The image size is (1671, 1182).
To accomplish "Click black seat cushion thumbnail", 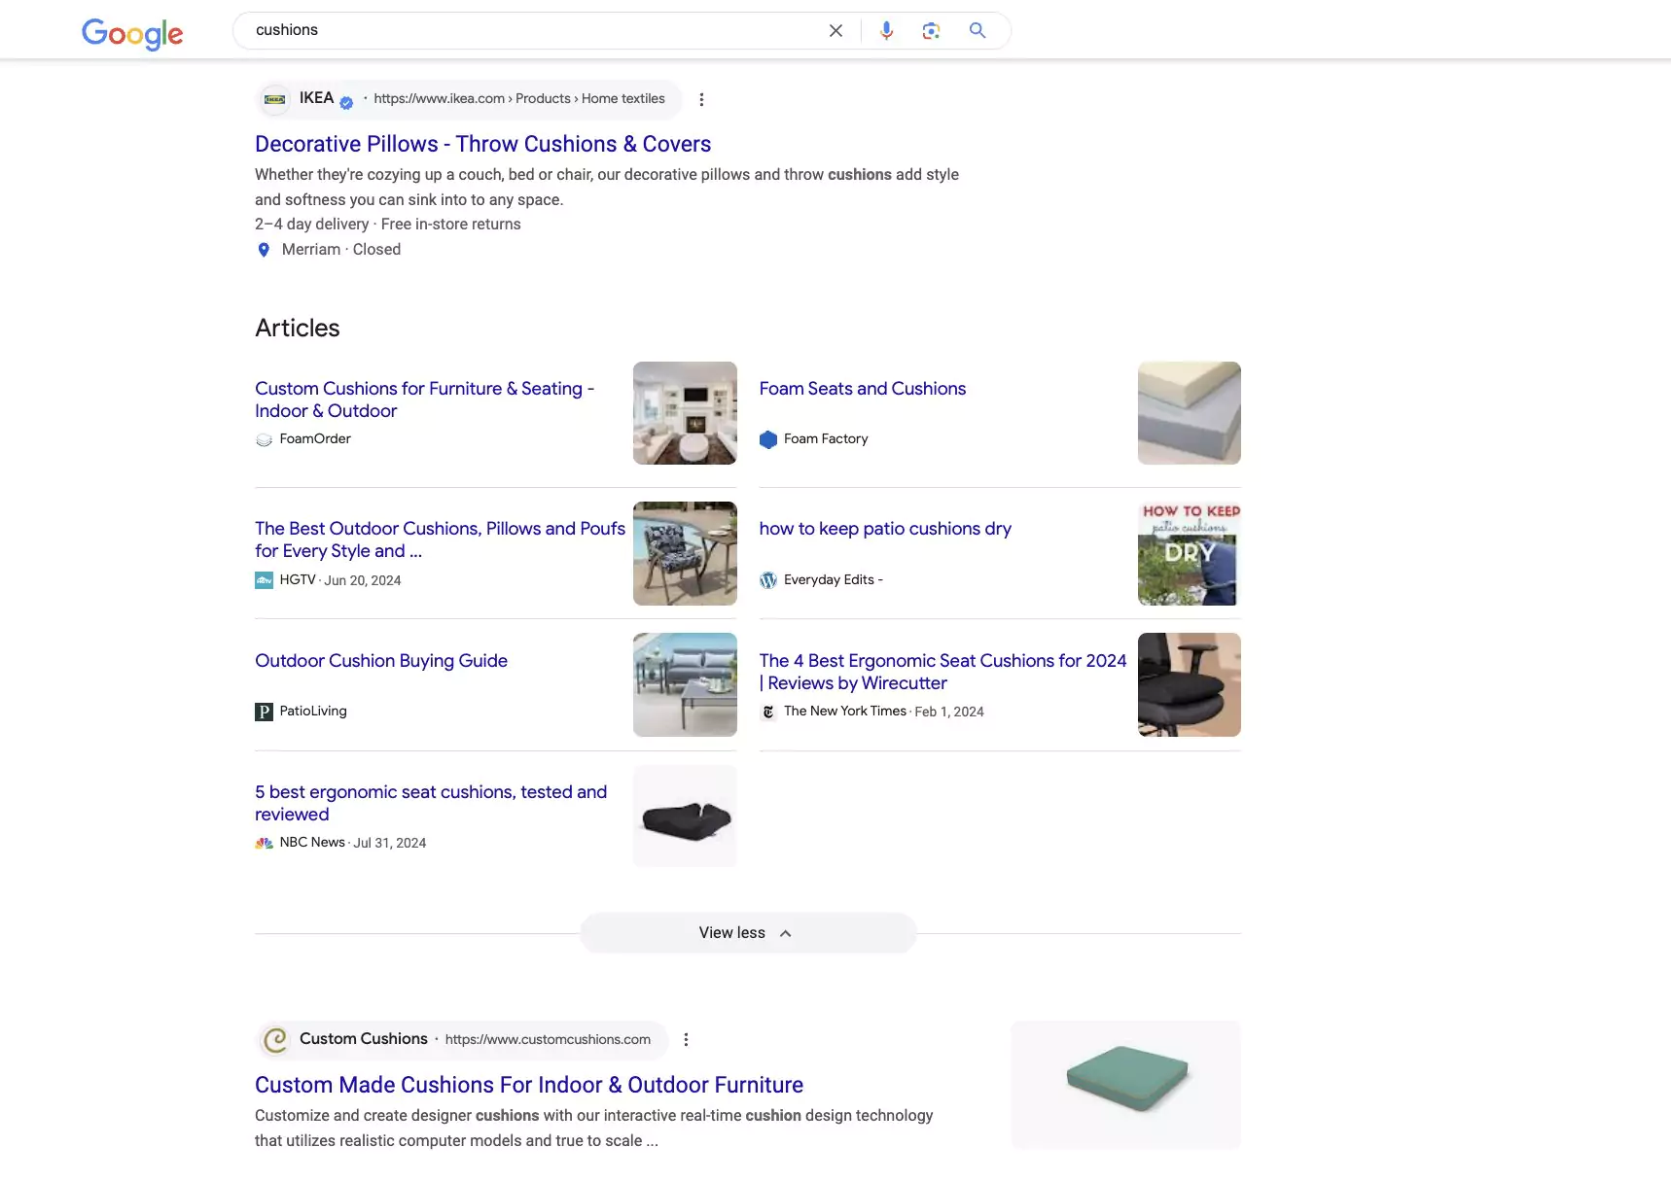I will pos(685,817).
